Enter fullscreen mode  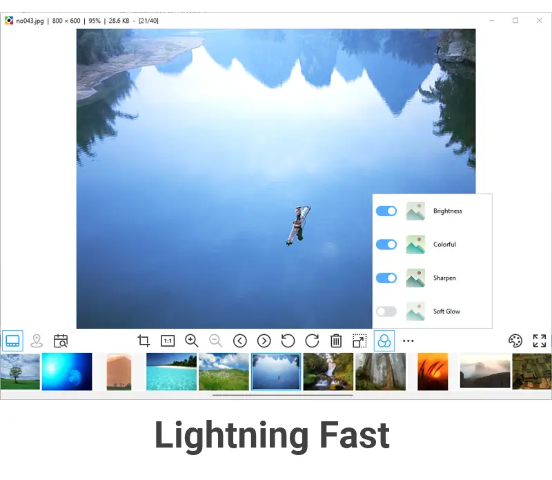pyautogui.click(x=540, y=340)
